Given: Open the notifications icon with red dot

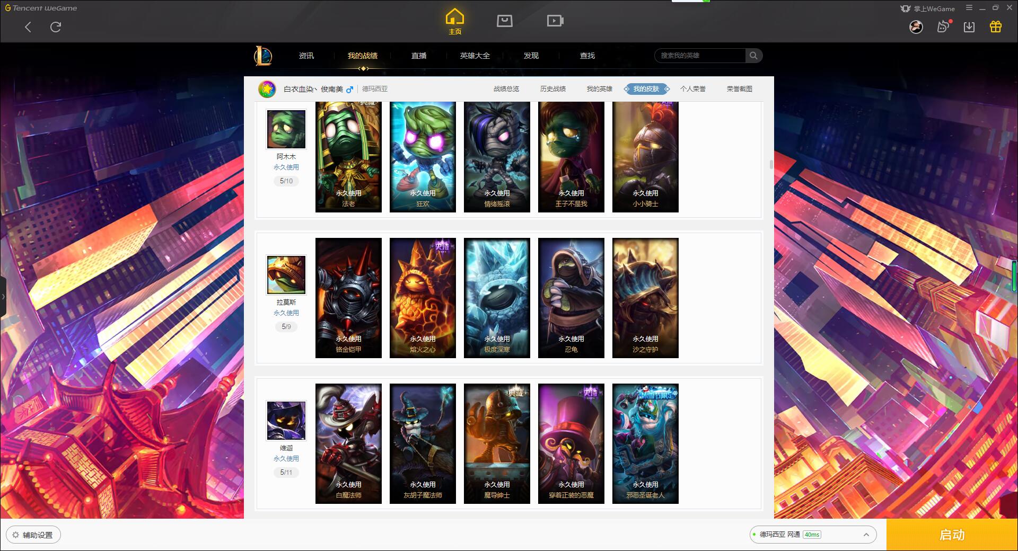Looking at the screenshot, I should click(x=943, y=26).
